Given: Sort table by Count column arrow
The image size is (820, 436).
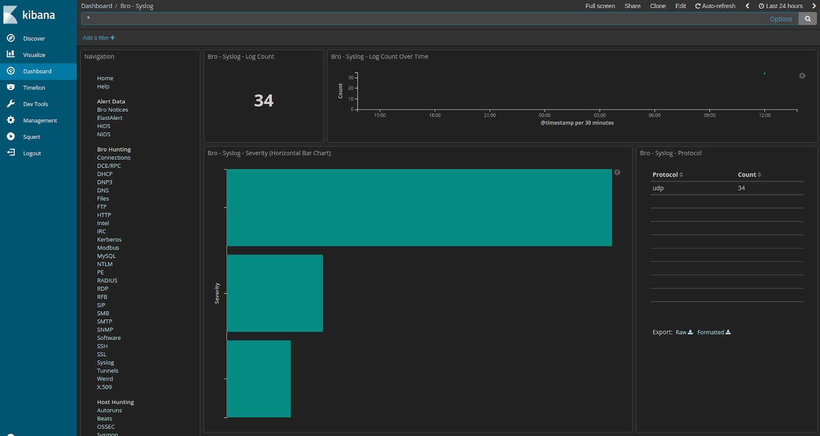Looking at the screenshot, I should [x=760, y=175].
